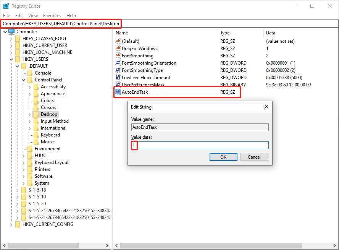Click the tree pane scroll right arrow
The height and width of the screenshot is (250, 339).
[x=107, y=245]
